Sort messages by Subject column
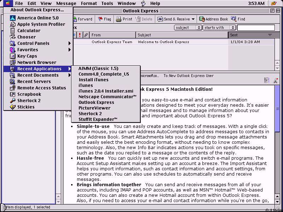The image size is (283, 212). pos(182,35)
